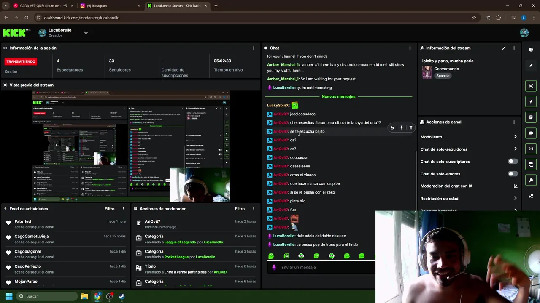Screen dimensions: 540x303
Task: Open Windows Start menu
Action: (x=9, y=296)
